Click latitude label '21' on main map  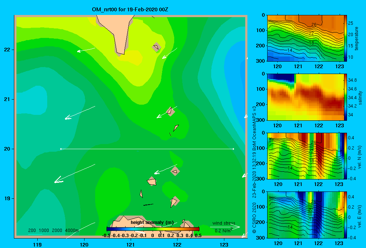[7, 99]
